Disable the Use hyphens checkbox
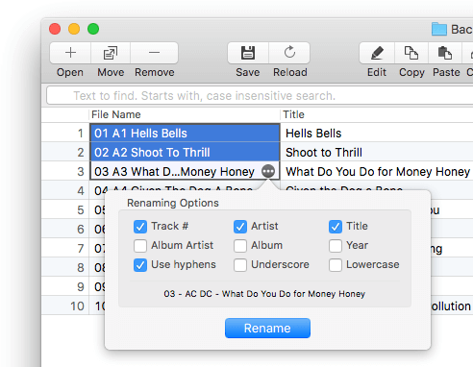473x367 pixels. tap(140, 265)
